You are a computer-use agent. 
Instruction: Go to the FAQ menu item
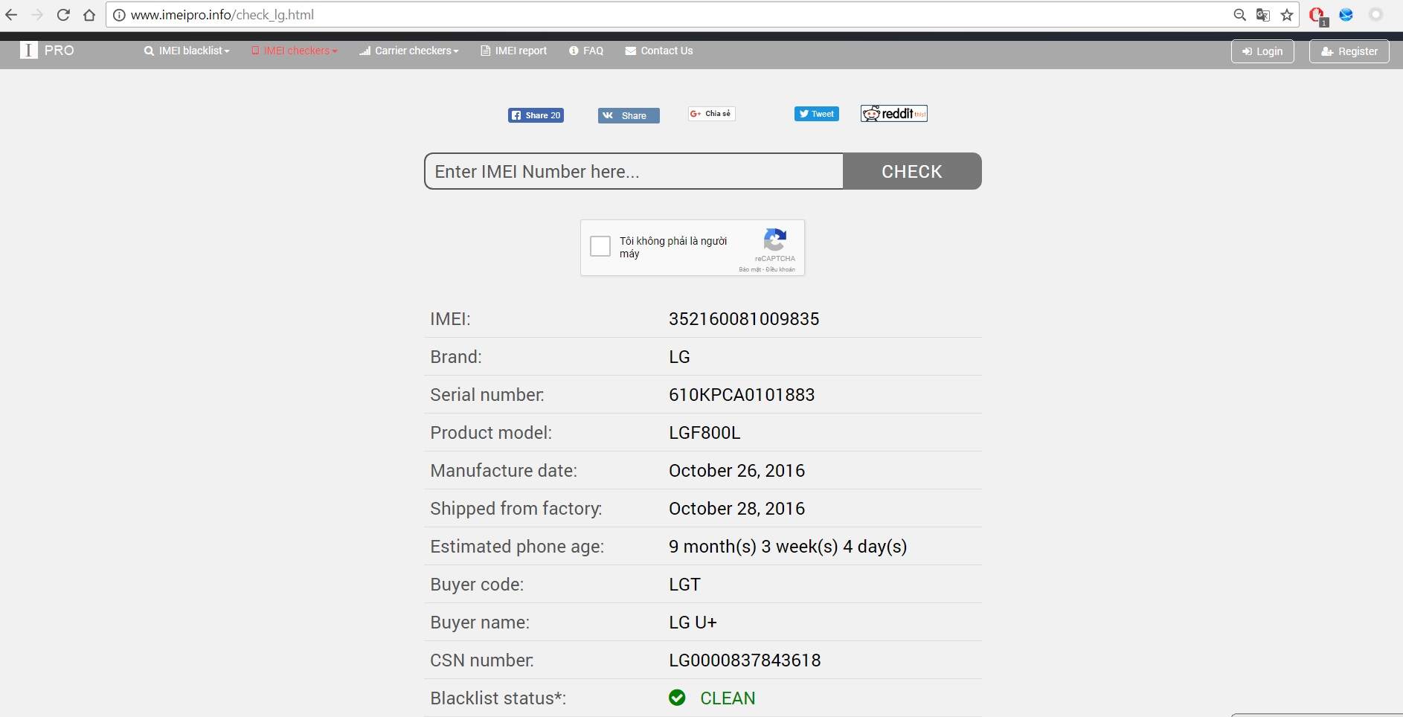point(586,51)
